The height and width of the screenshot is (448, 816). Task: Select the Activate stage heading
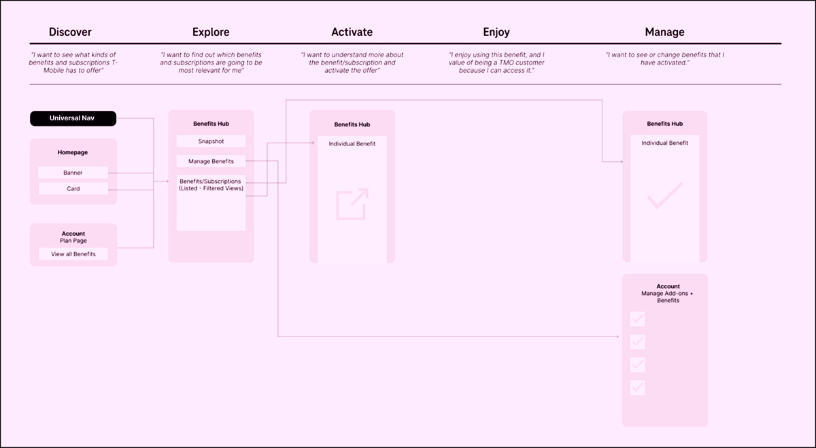coord(352,32)
